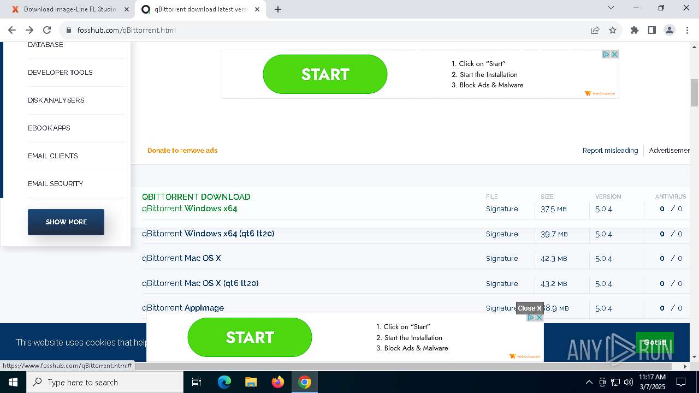Screen dimensions: 699x393
Task: Launch Firefox from the taskbar
Action: (x=278, y=382)
